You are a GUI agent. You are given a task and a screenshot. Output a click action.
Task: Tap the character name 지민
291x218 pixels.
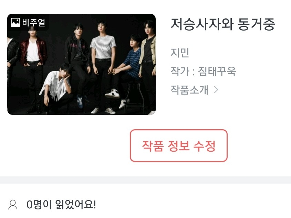click(x=180, y=53)
